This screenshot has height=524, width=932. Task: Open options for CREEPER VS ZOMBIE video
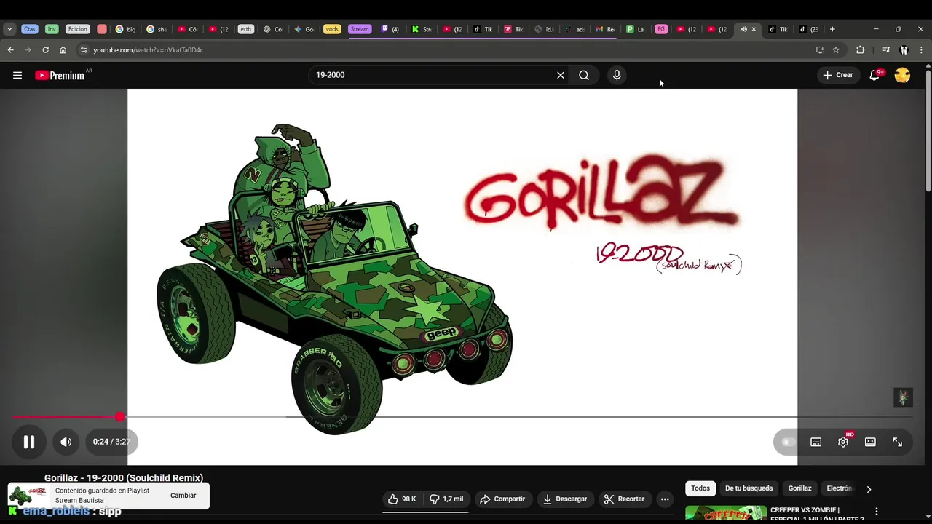pyautogui.click(x=877, y=512)
